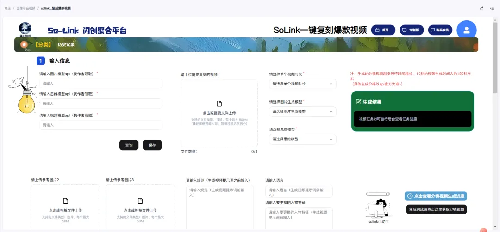The height and width of the screenshot is (232, 500).
Task: Click the So-Link tree logo
Action: (x=25, y=29)
